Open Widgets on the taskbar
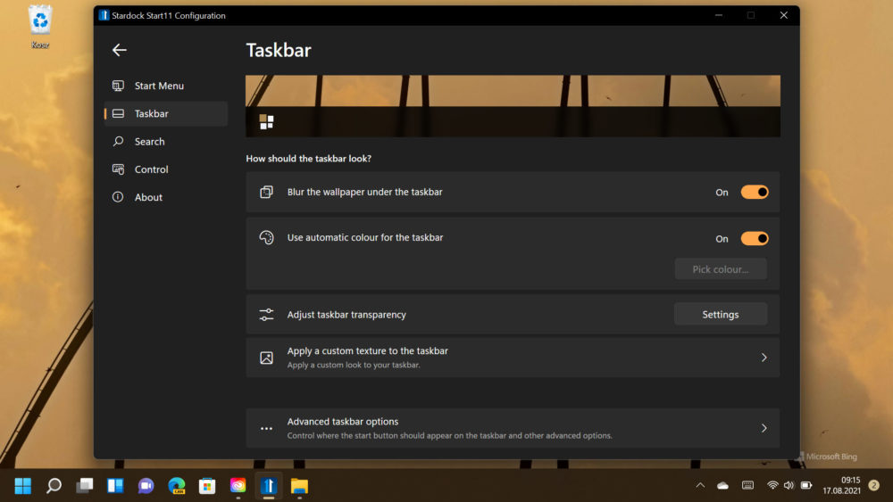The image size is (893, 502). coord(115,486)
